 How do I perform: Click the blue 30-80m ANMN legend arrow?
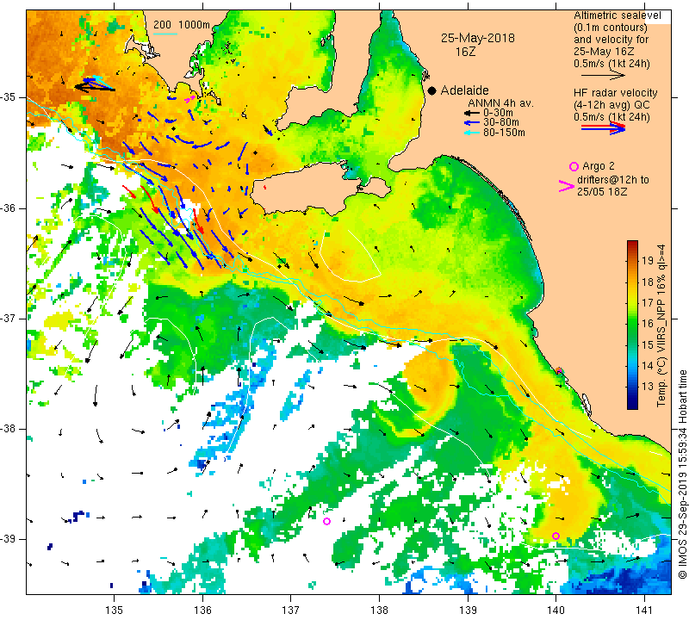pyautogui.click(x=472, y=122)
